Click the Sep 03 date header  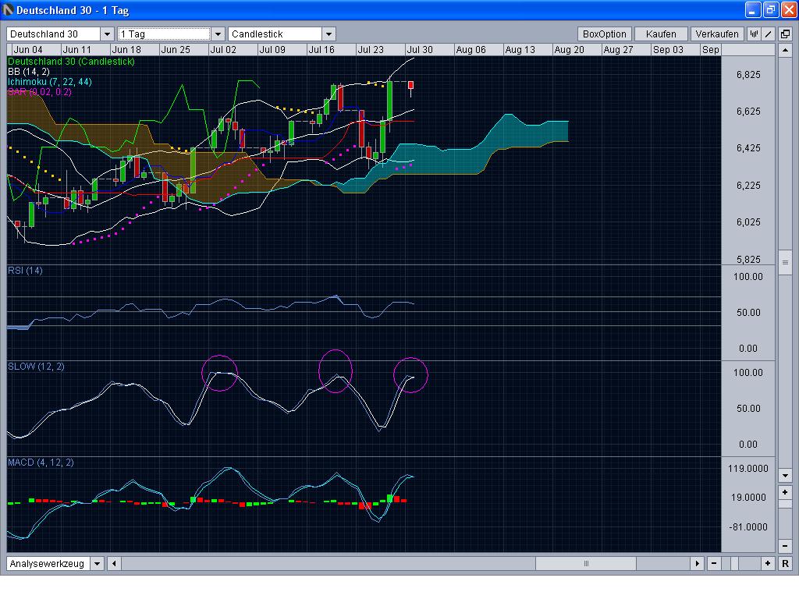(x=668, y=49)
